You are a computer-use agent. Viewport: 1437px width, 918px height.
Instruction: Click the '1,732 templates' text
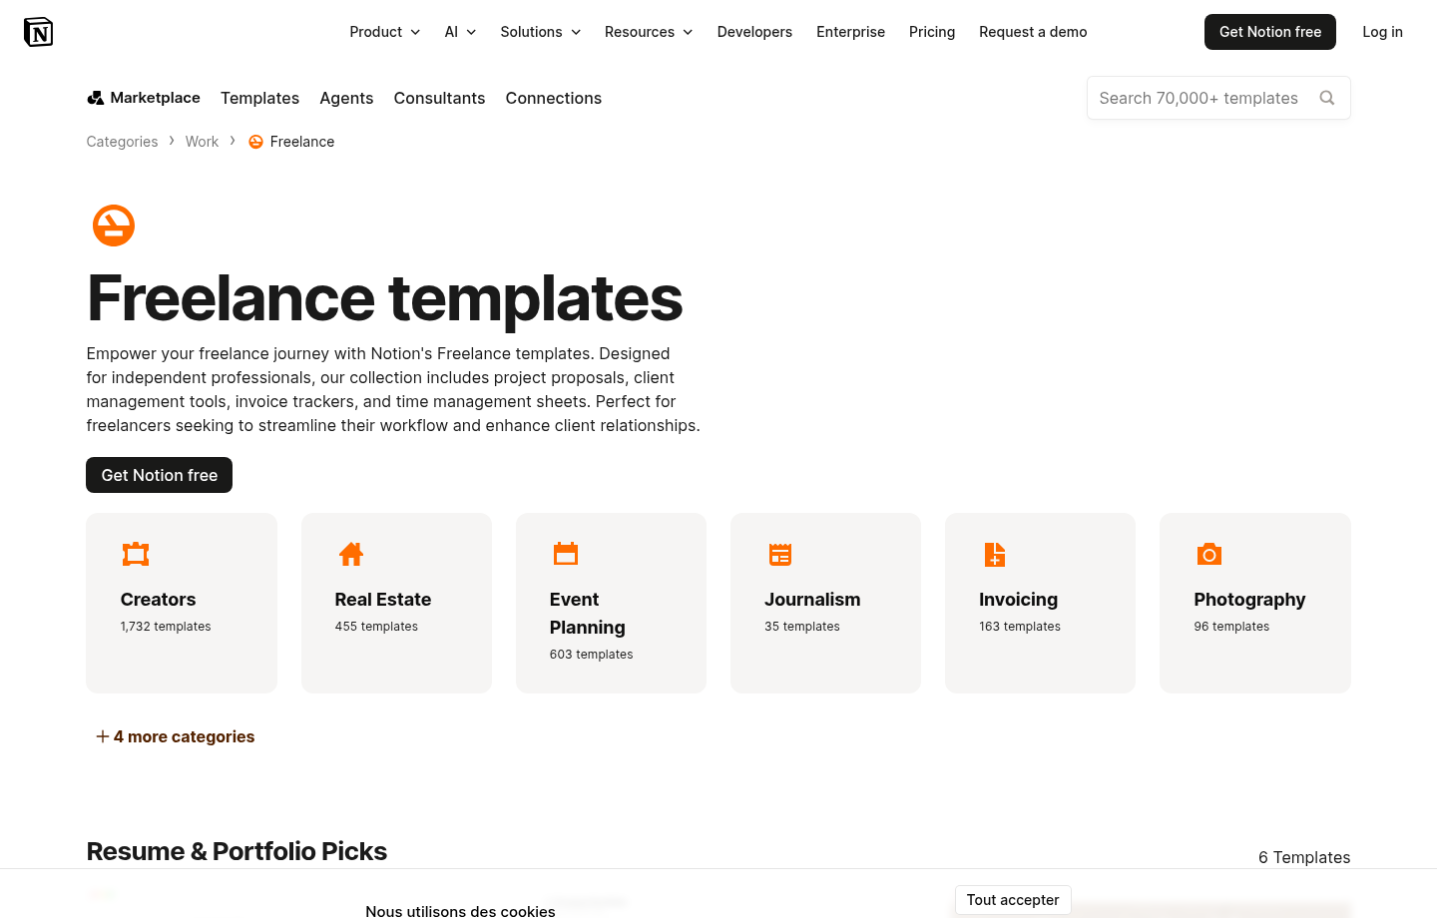(x=166, y=627)
